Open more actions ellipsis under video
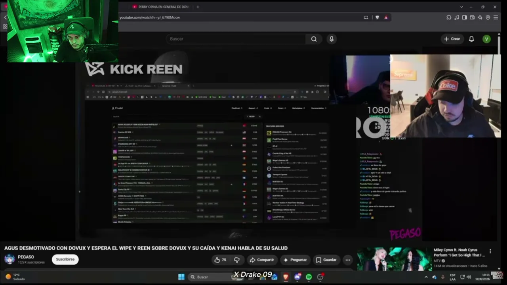The width and height of the screenshot is (507, 285). 347,260
